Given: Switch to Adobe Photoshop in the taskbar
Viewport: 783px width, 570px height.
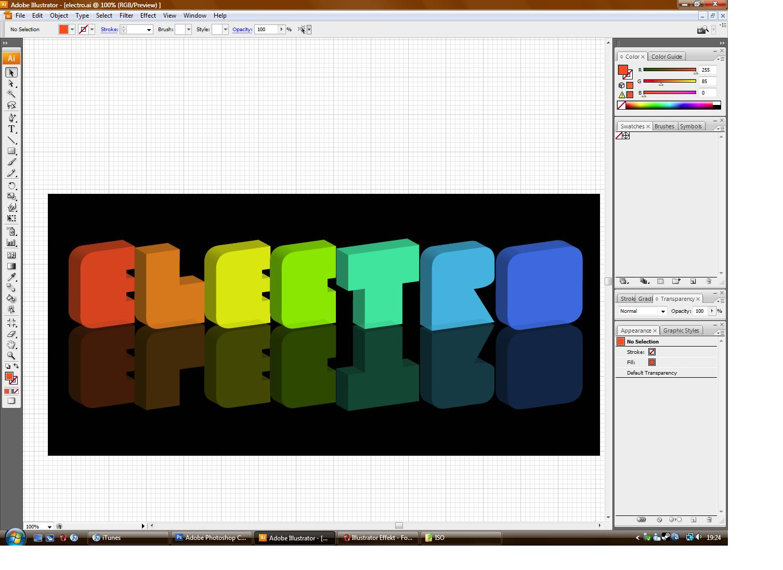Looking at the screenshot, I should (x=212, y=538).
